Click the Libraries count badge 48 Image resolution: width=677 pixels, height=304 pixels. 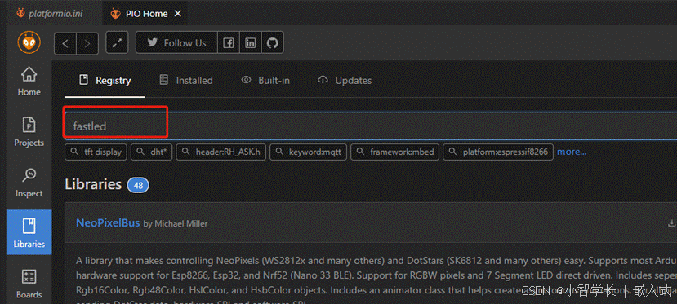click(x=138, y=186)
